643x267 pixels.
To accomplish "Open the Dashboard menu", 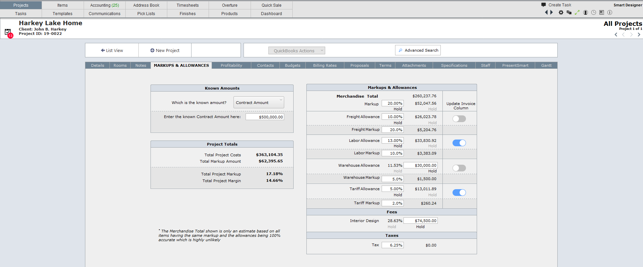I will pos(271,13).
